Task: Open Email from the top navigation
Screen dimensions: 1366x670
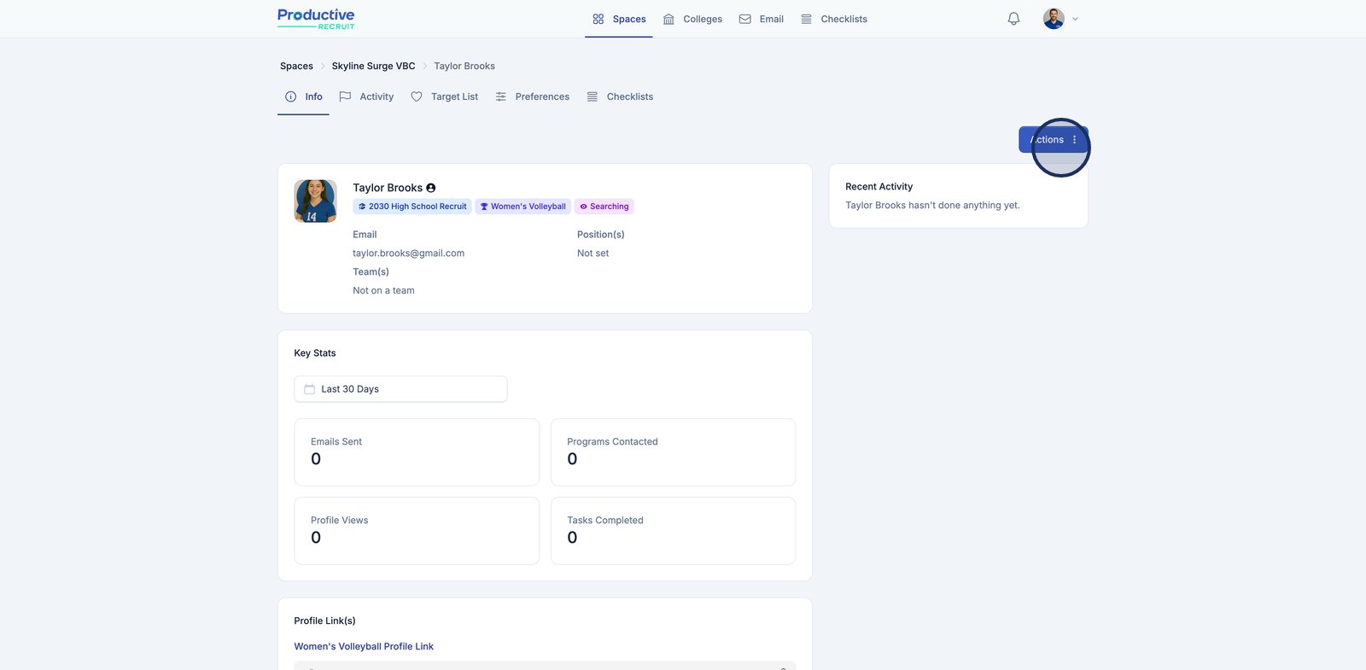Action: click(x=761, y=19)
